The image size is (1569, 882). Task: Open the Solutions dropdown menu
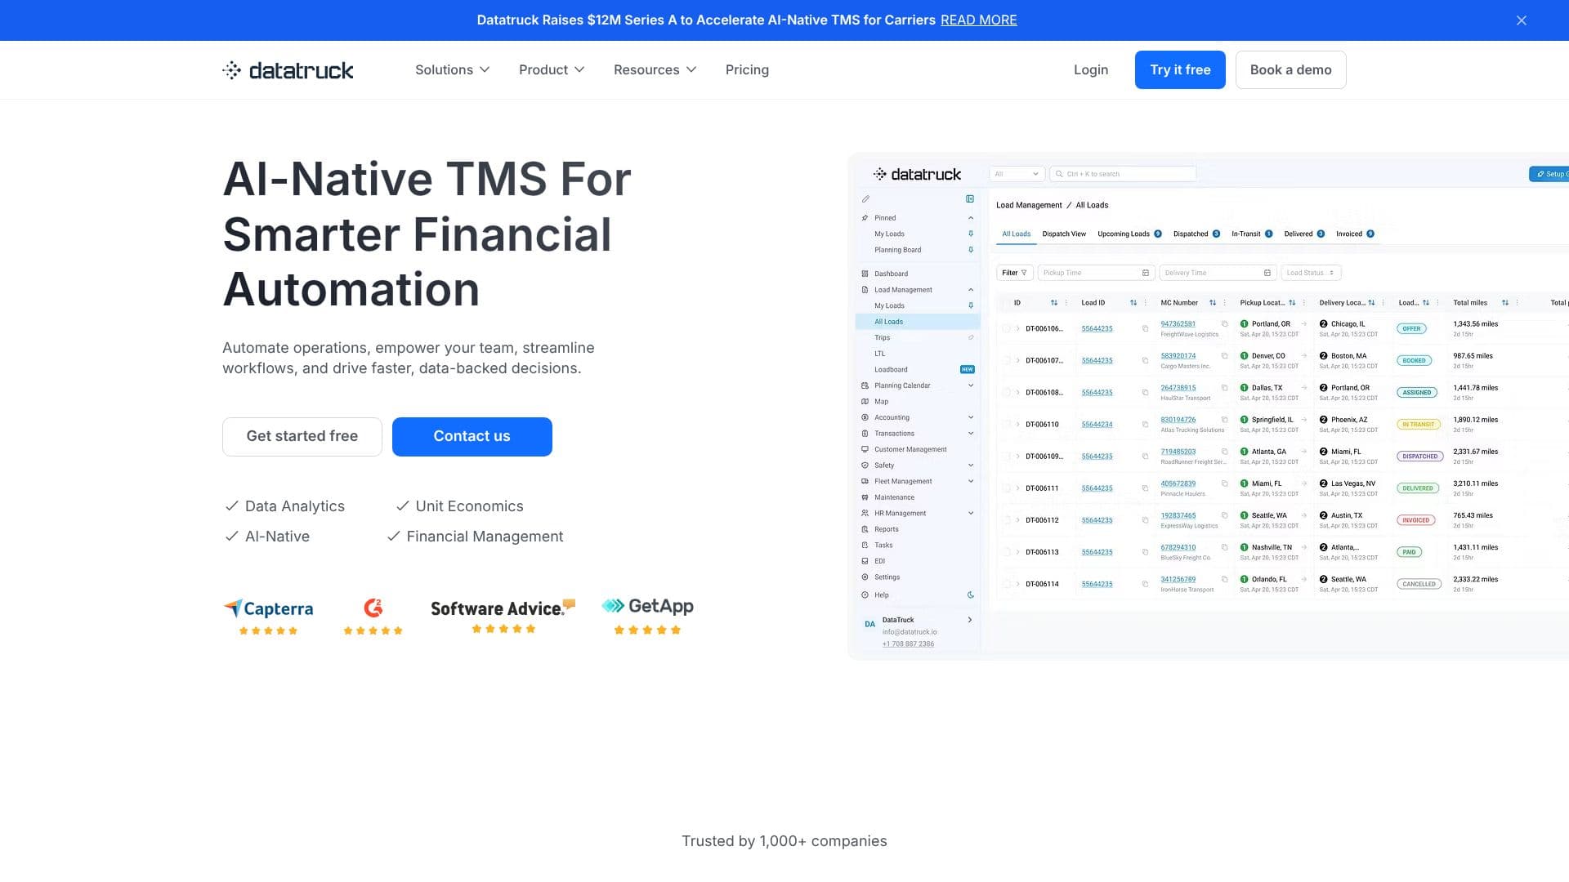452,69
